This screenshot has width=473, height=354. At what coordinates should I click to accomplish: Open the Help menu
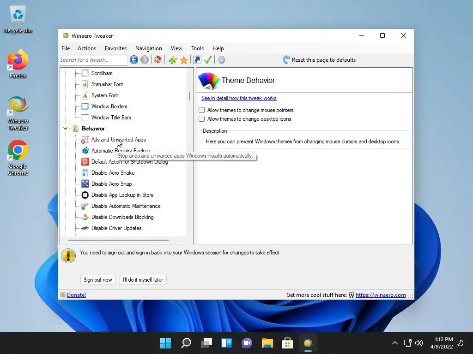click(x=218, y=48)
